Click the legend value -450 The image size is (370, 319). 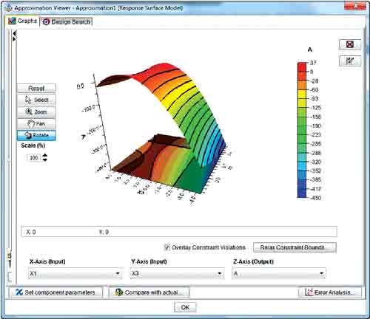315,198
